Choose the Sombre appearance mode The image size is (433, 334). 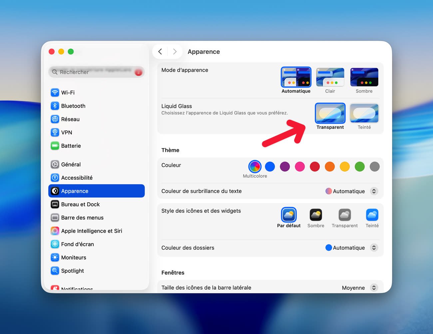pyautogui.click(x=364, y=77)
